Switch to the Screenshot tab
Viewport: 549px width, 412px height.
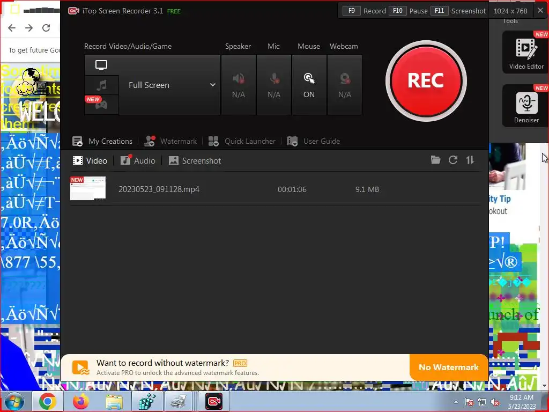point(195,161)
